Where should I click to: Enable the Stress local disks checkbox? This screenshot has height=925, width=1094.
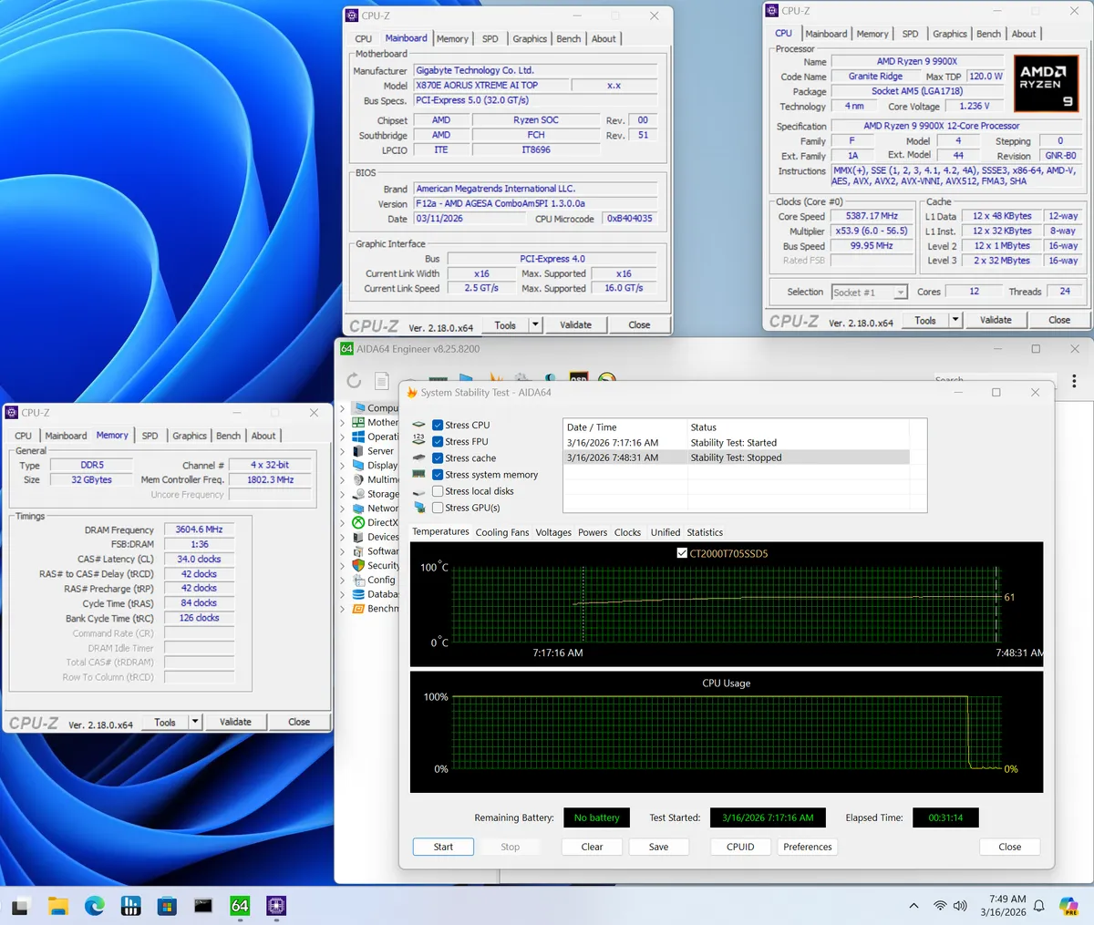tap(438, 491)
